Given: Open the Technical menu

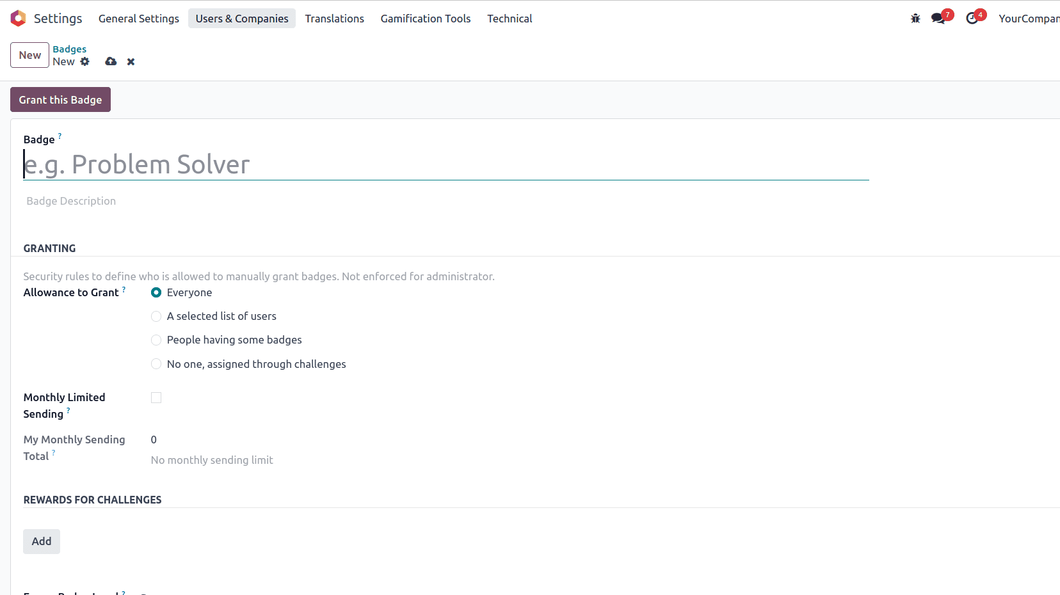Looking at the screenshot, I should (x=510, y=19).
